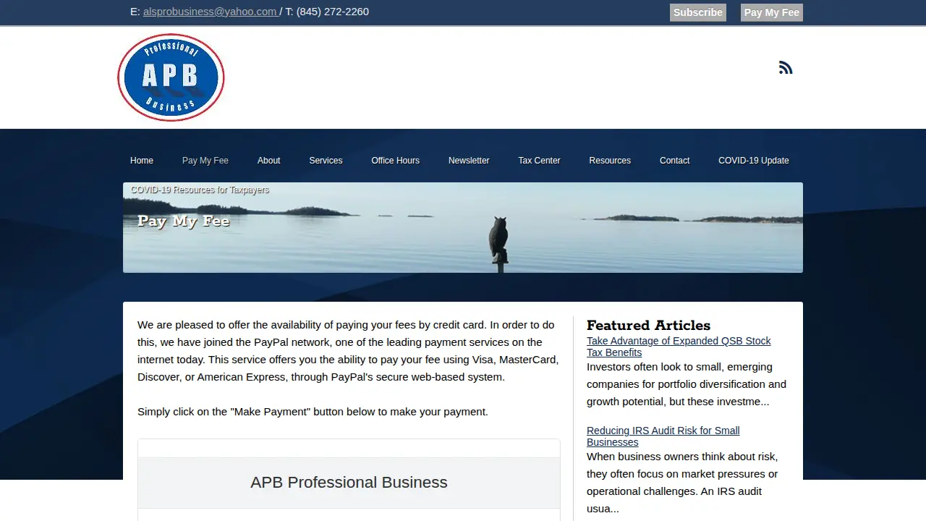Read 'Reducing IRS Audit Risk' article

663,436
